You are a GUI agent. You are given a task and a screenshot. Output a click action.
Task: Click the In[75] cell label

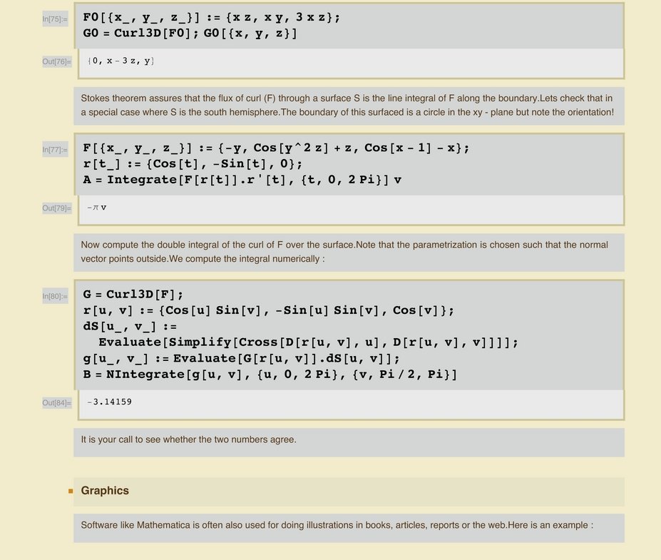(55, 19)
